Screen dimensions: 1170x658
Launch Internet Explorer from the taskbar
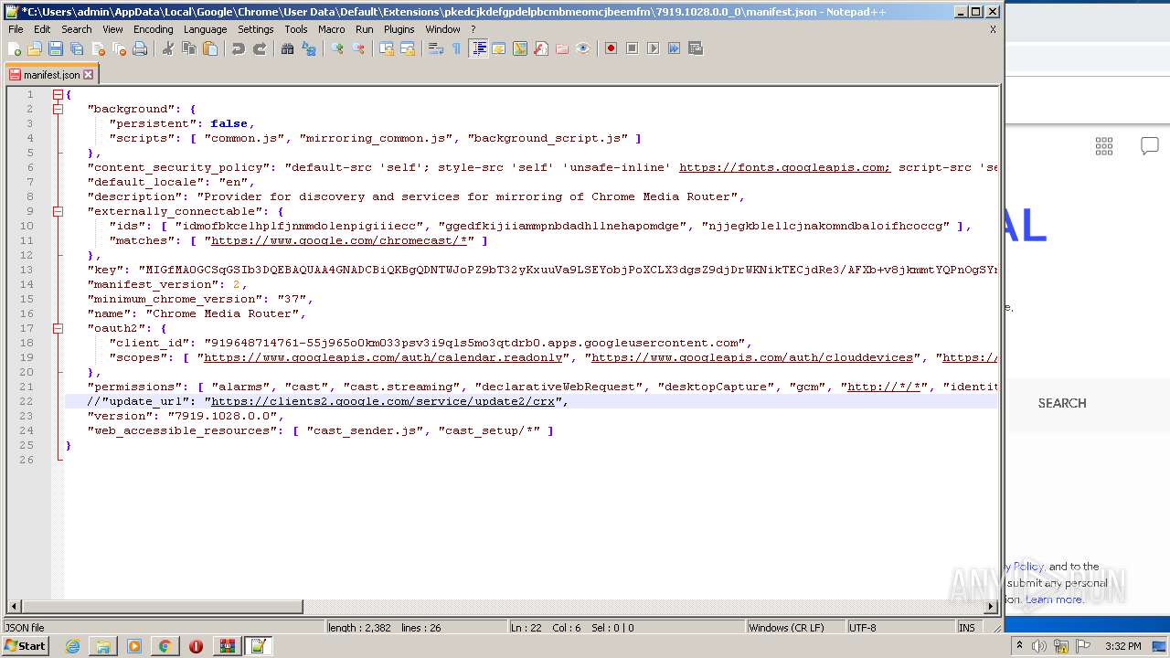coord(72,646)
